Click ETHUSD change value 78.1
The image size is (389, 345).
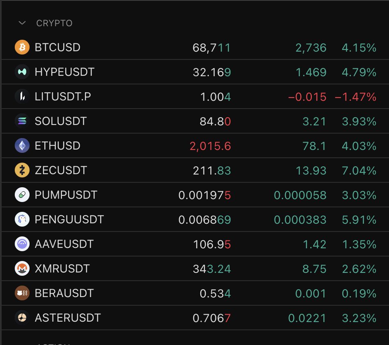click(x=314, y=146)
